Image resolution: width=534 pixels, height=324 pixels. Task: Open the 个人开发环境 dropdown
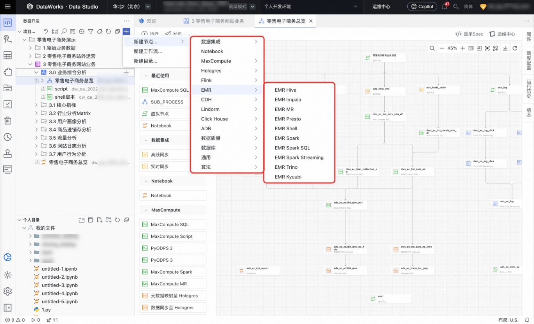click(x=311, y=7)
